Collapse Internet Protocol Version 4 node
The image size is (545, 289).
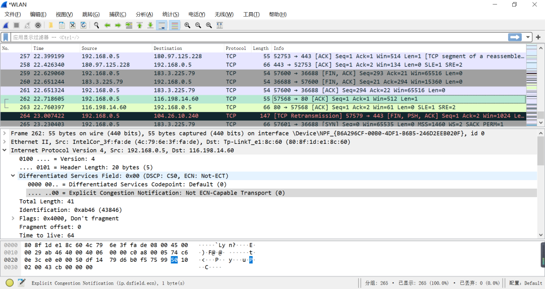click(5, 150)
